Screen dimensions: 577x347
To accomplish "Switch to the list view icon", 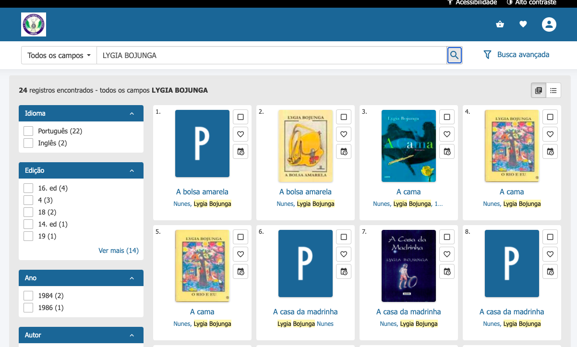I will pos(553,90).
